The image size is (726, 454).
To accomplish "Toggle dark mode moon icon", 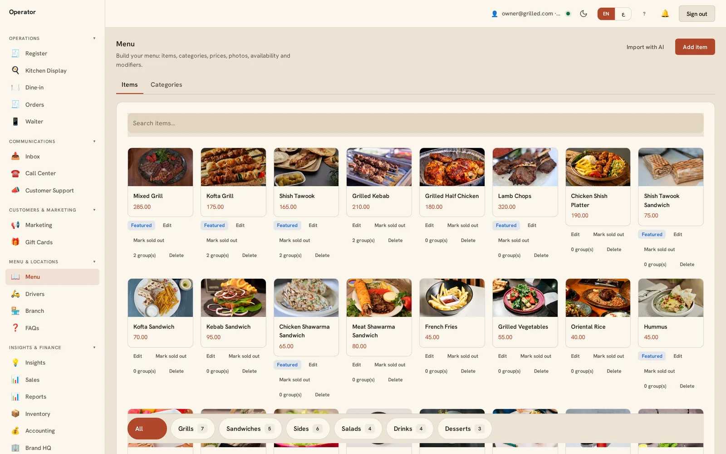I will 584,14.
